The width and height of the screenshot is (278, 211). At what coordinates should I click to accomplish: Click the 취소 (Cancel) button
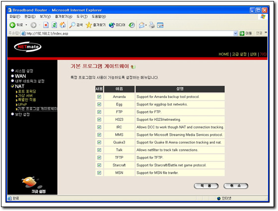point(236,186)
